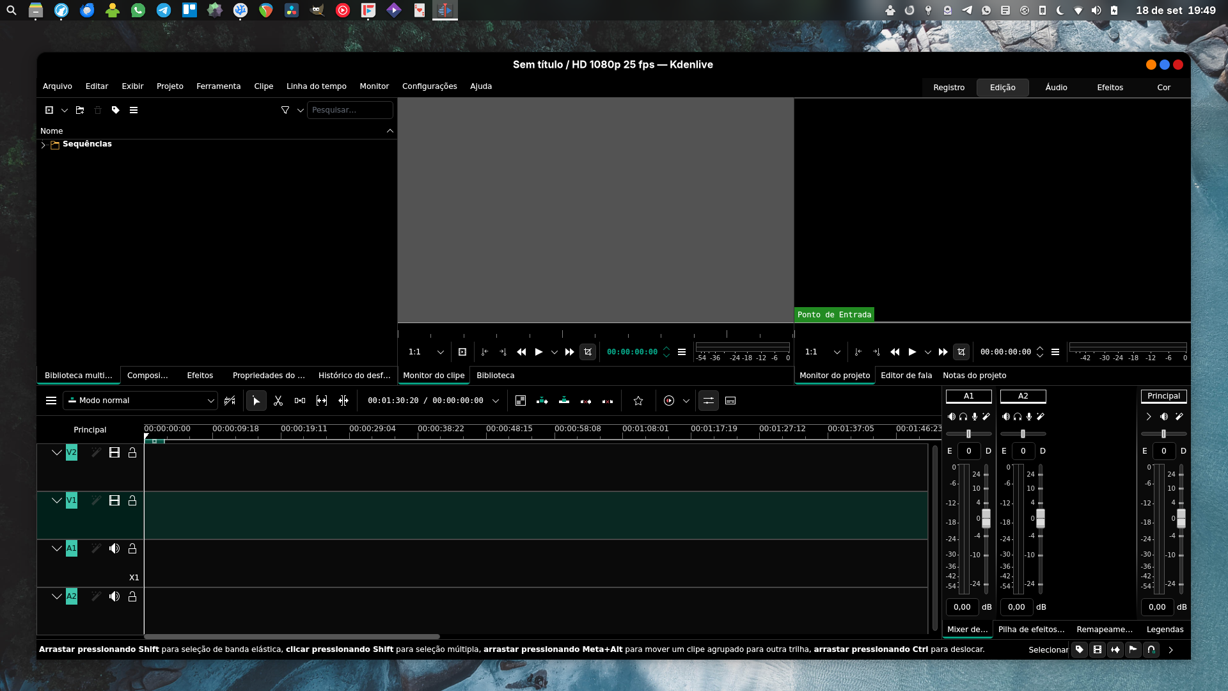
Task: Mute the A1 audio track
Action: click(x=114, y=548)
